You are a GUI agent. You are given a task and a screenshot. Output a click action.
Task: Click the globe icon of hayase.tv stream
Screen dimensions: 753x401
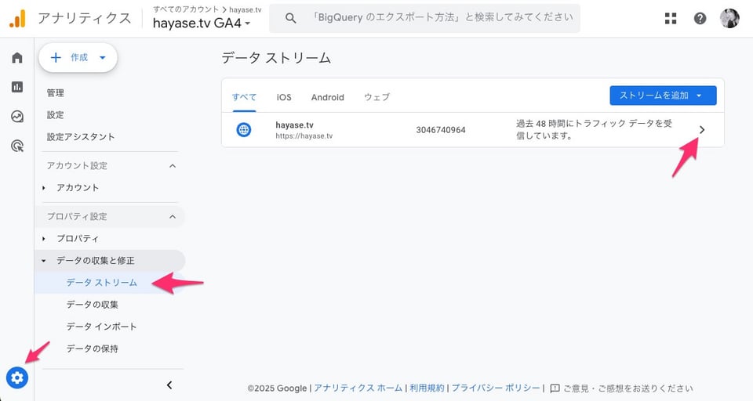click(244, 129)
